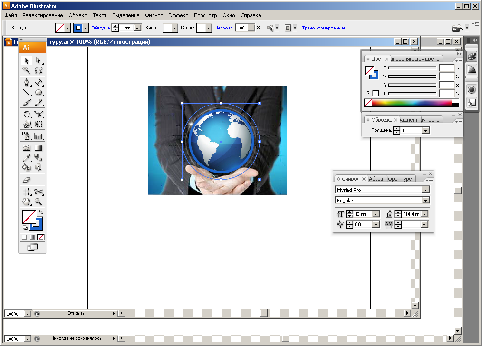Open the stroke color dropdown in the control bar
Viewport: 482px width, 346px height.
coord(86,28)
